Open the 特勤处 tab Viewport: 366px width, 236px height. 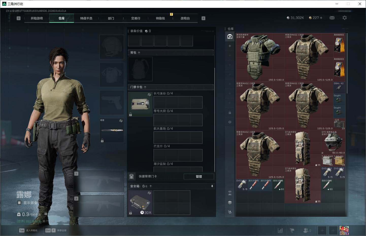160,18
